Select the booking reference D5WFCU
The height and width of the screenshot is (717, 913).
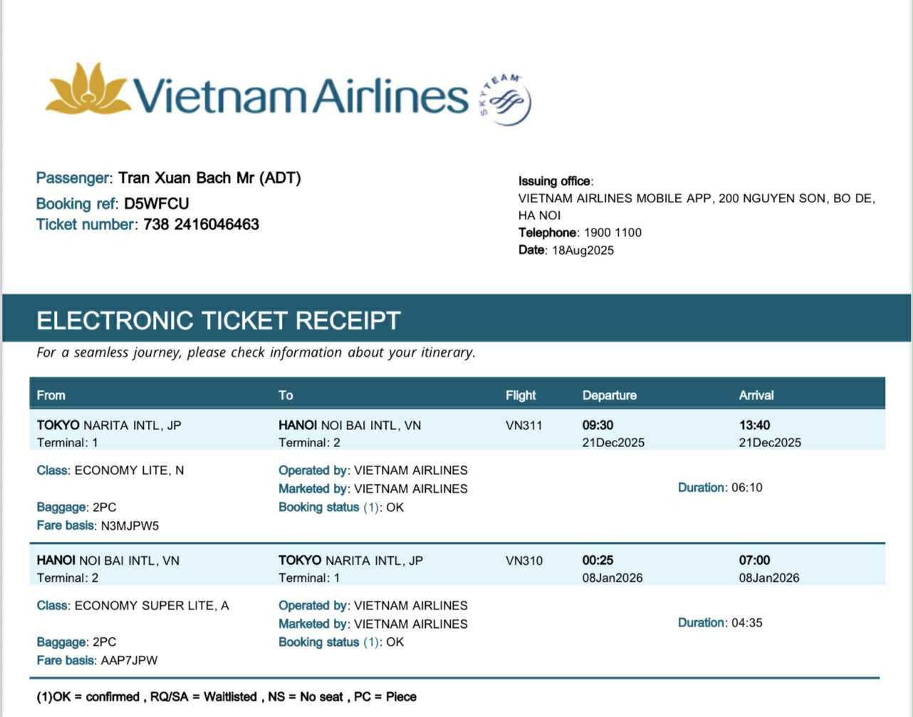pyautogui.click(x=157, y=204)
